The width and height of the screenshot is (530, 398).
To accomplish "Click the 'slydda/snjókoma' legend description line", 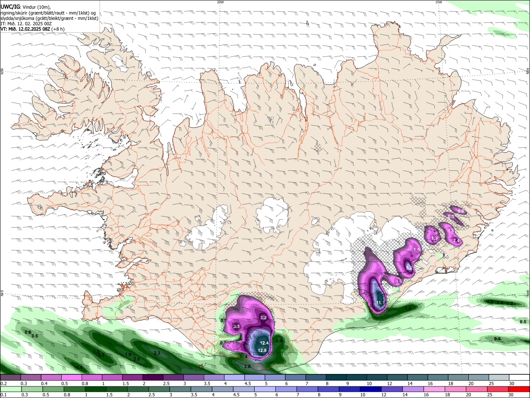I will 49,18.
